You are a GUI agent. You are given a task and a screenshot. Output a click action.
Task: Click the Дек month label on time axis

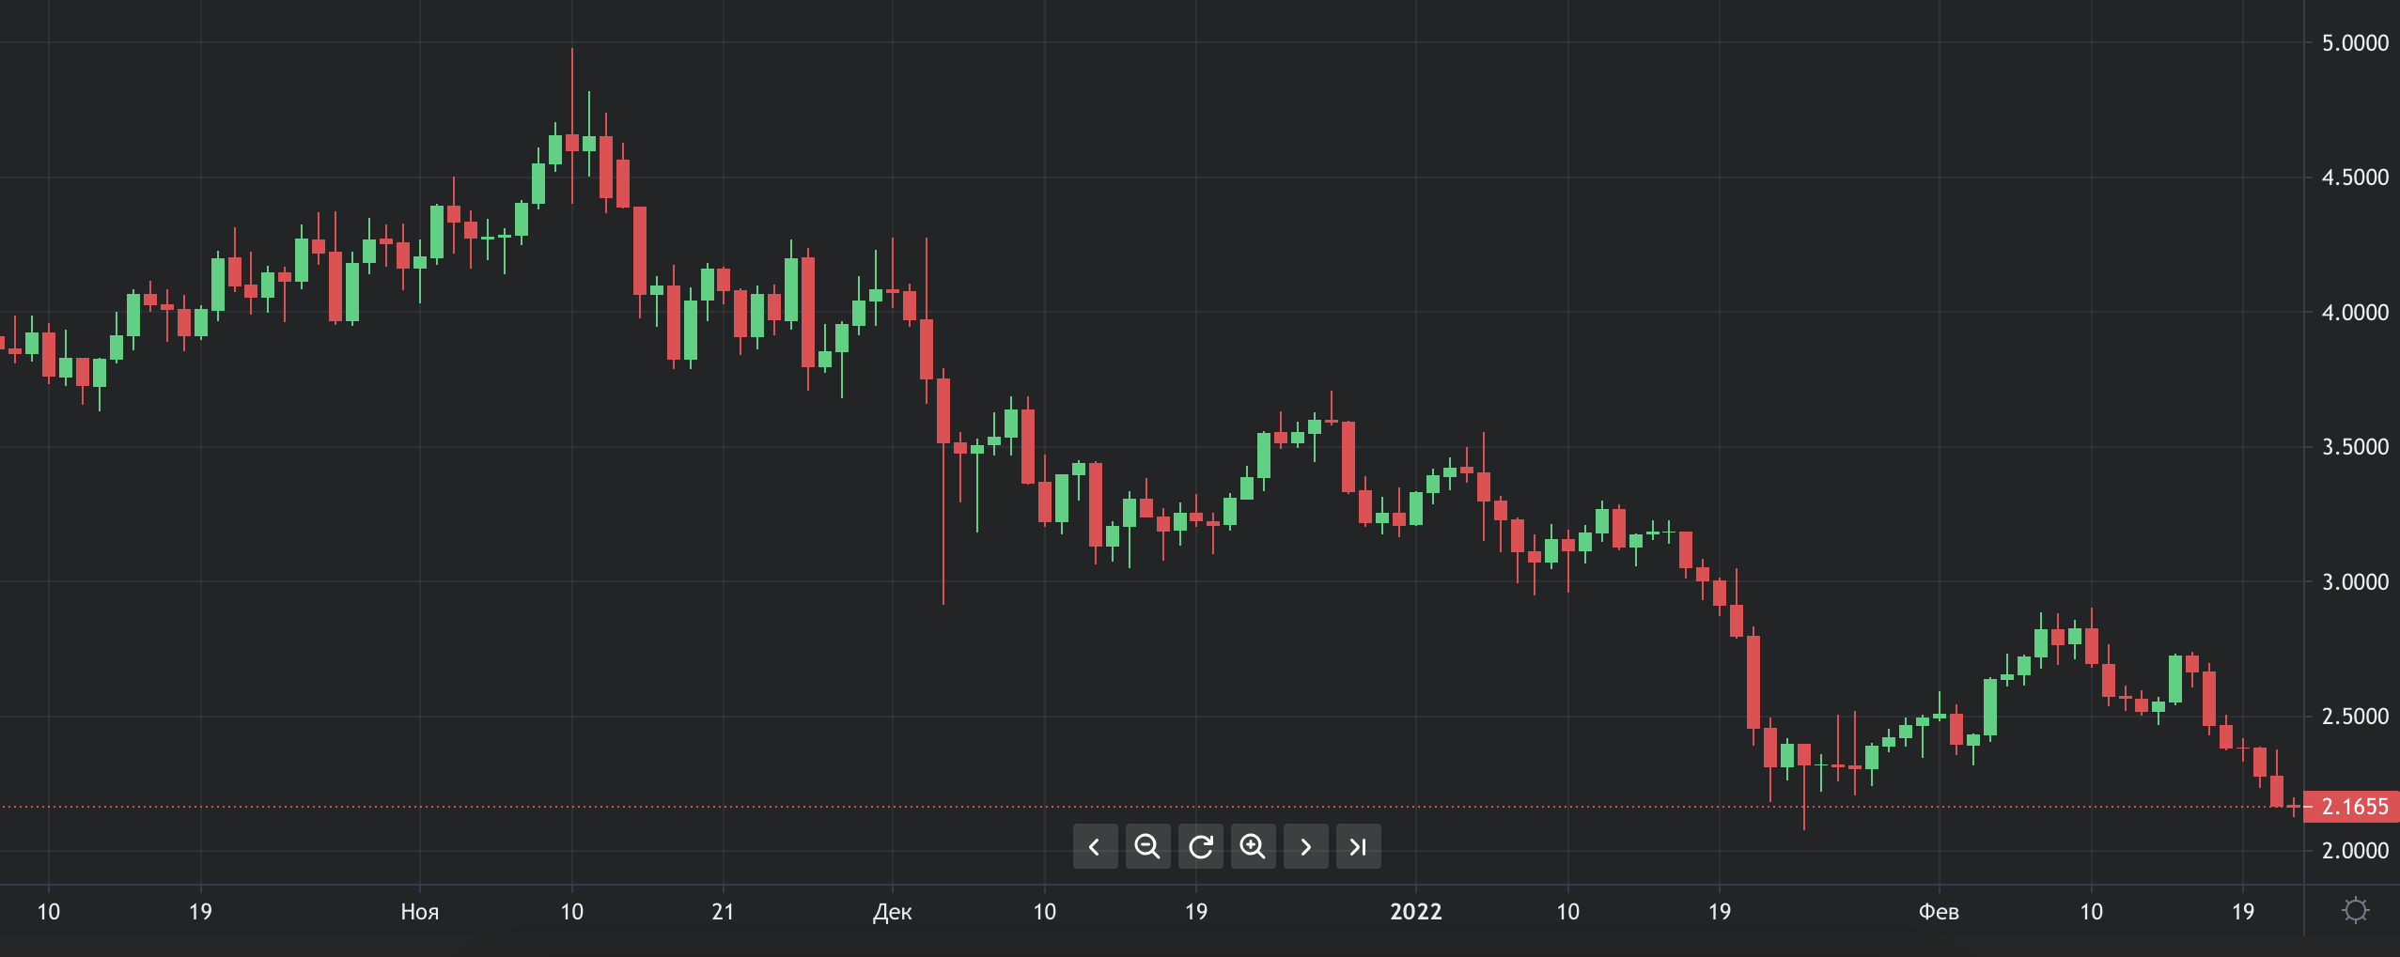(x=892, y=912)
